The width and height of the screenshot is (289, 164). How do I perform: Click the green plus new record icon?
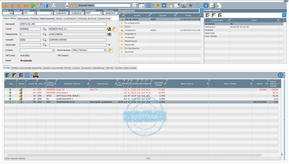[32, 5]
